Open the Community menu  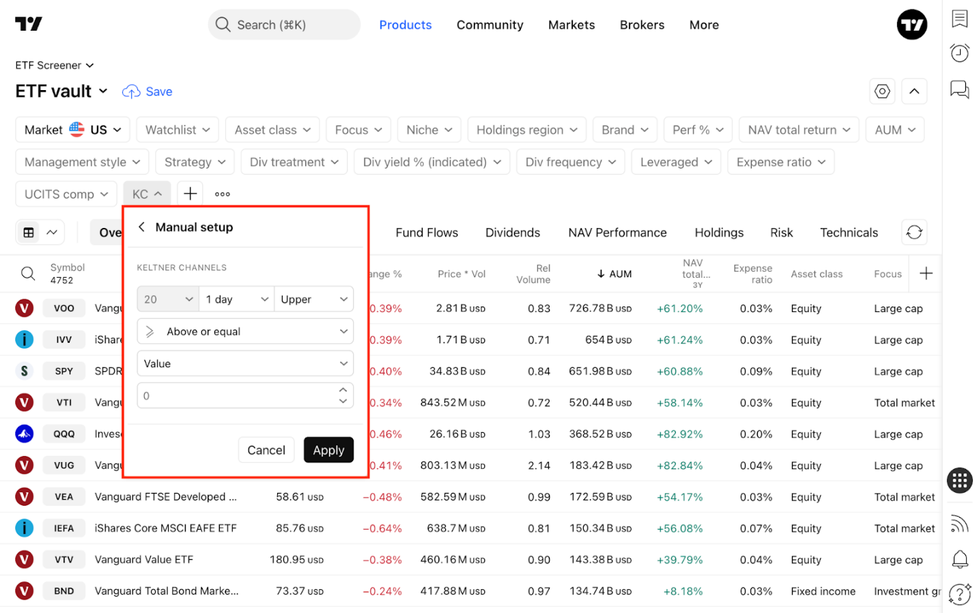point(490,25)
